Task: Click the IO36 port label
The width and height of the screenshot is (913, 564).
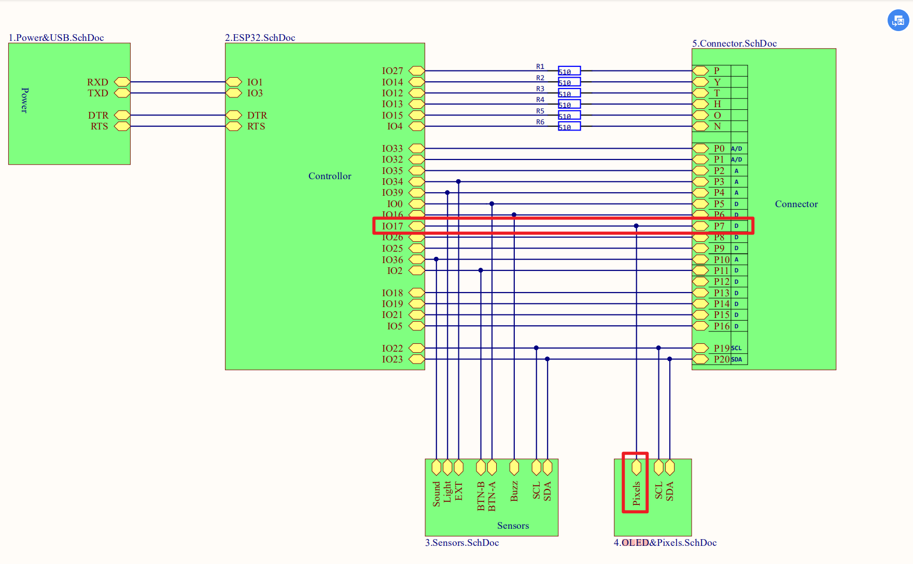Action: (392, 259)
